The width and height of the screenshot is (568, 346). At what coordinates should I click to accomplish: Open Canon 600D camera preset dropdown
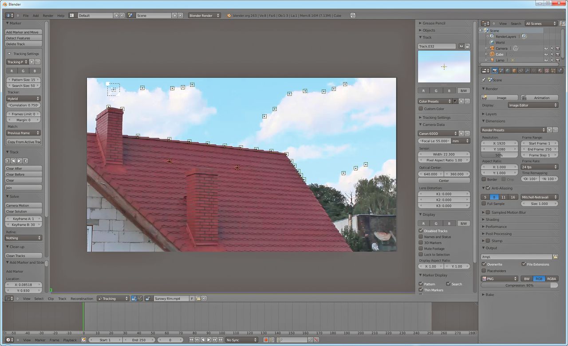click(x=438, y=133)
